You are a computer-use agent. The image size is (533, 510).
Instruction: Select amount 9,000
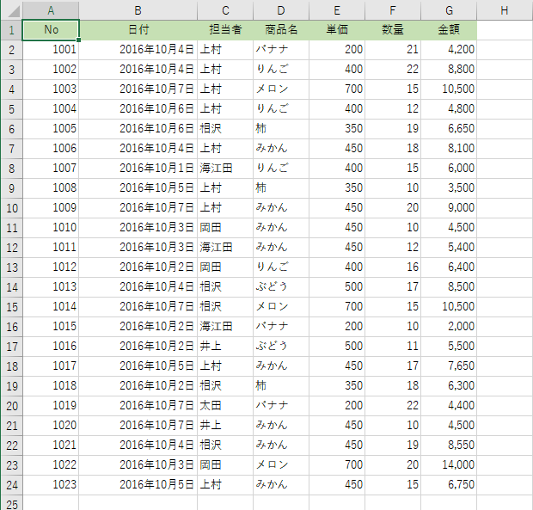(x=449, y=208)
